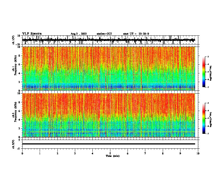Click time axis tick label "5"

click(x=110, y=153)
